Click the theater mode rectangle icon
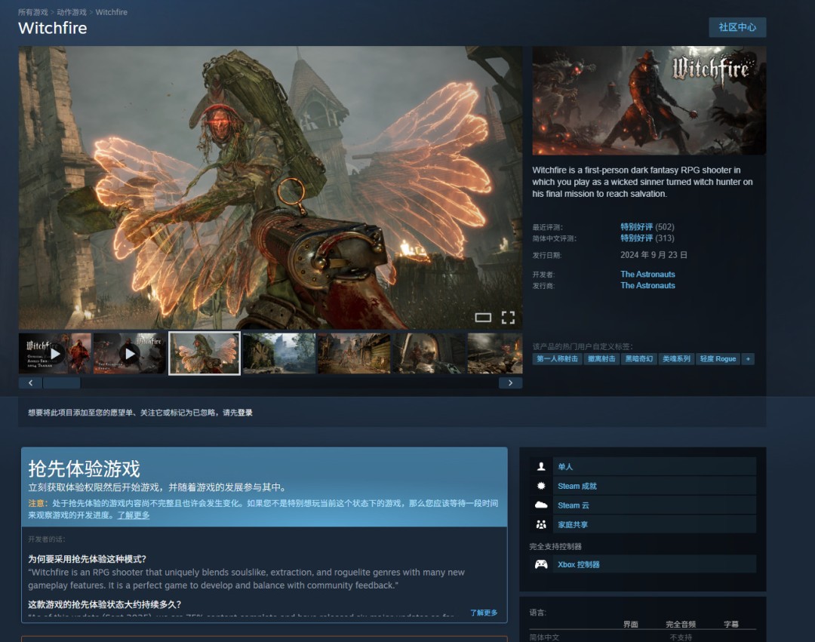Screen dimensions: 815x642 pyautogui.click(x=483, y=318)
